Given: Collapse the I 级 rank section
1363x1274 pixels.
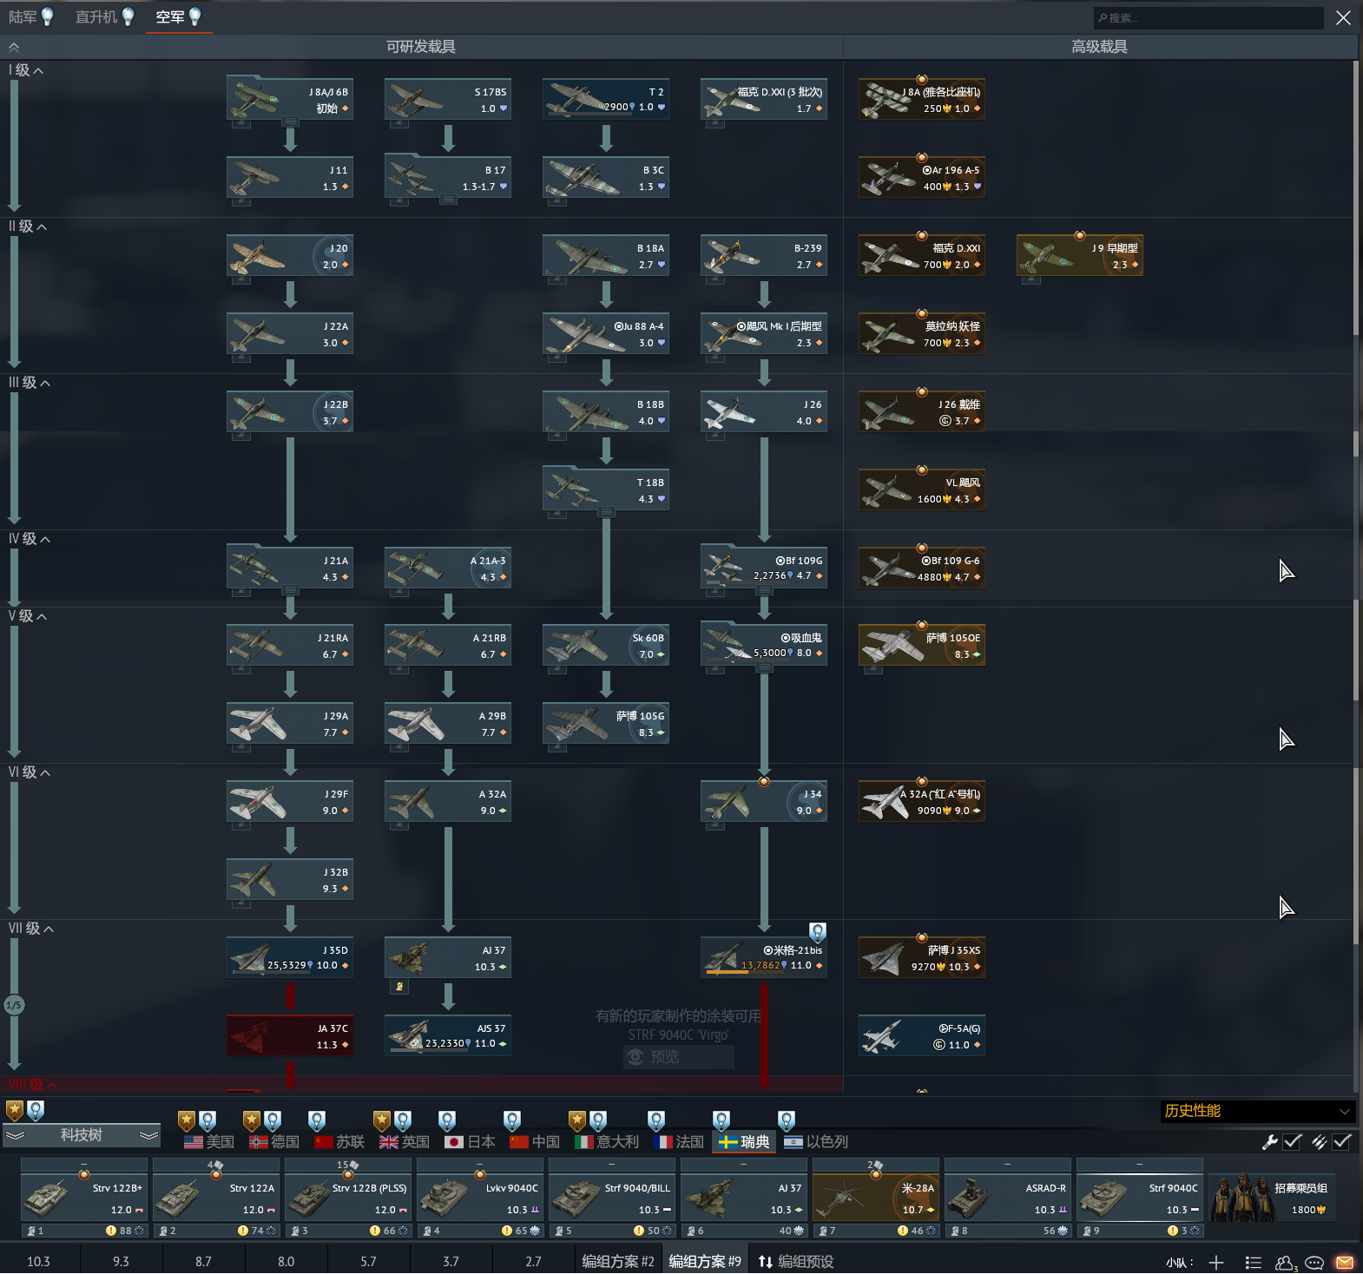Looking at the screenshot, I should pyautogui.click(x=26, y=70).
